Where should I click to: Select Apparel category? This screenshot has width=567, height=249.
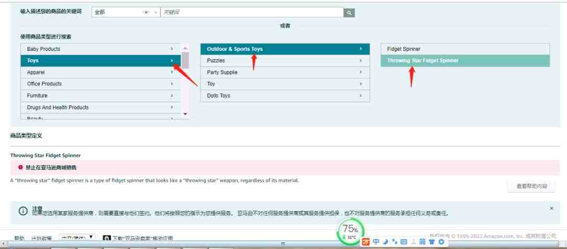100,72
